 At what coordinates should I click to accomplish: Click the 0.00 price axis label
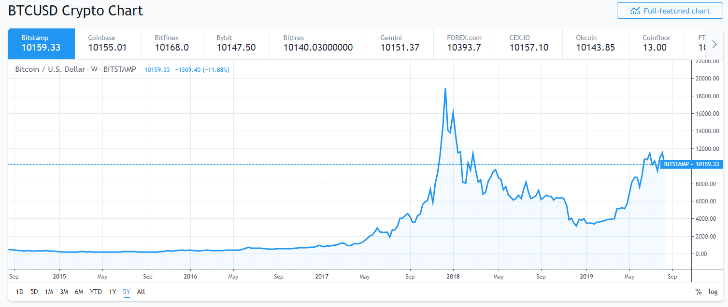(x=701, y=254)
